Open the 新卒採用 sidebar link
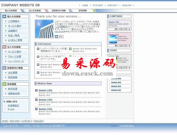This screenshot has width=177, height=135. pos(13,89)
